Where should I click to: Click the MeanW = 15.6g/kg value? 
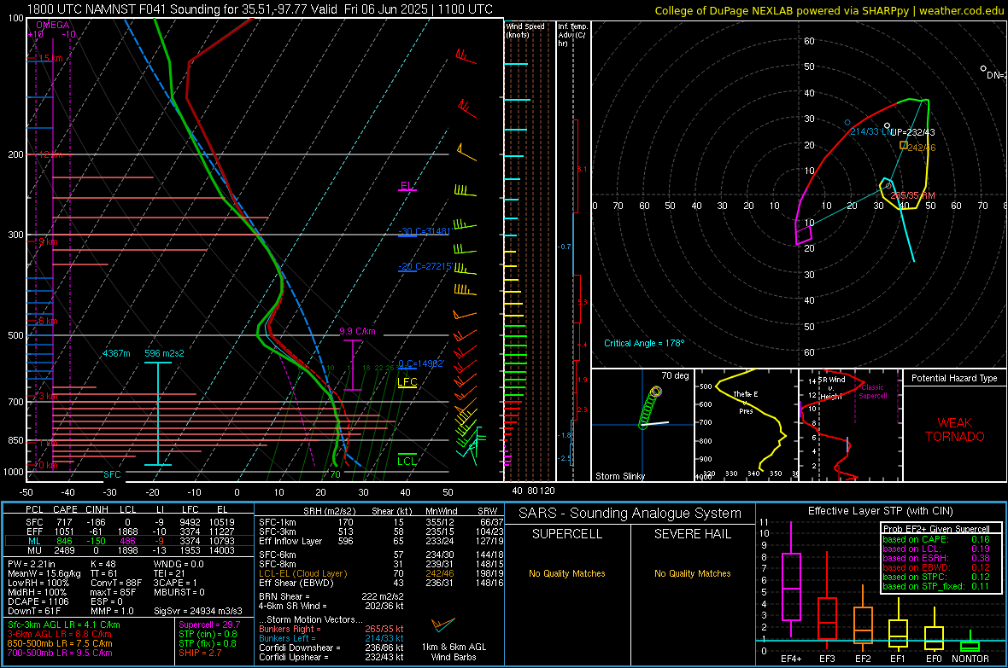coord(44,573)
